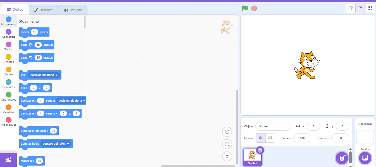Select the Escenario backdrop thumbnail
Screen dimensions: 376x167
pyautogui.click(x=365, y=138)
